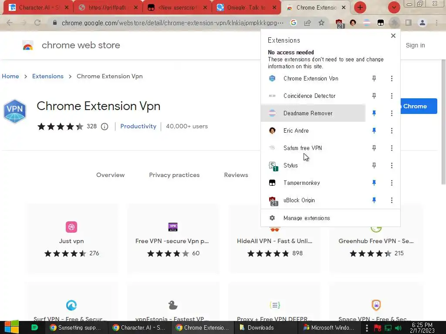Open more options for Stylus
Image resolution: width=446 pixels, height=334 pixels.
[x=392, y=165]
